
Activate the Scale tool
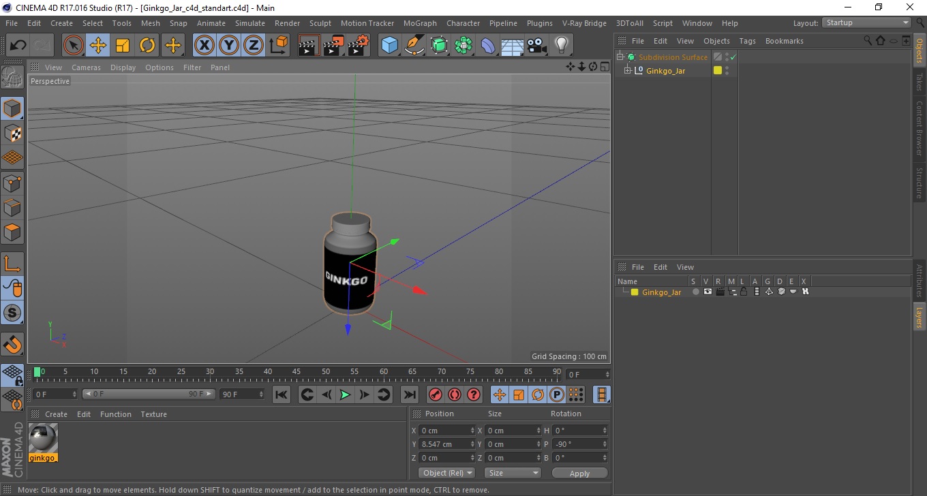point(123,46)
